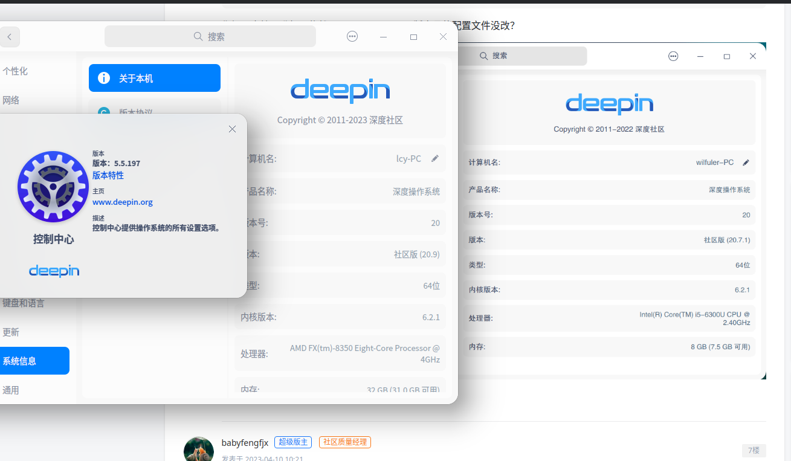Open the babyfengfjx user profile
This screenshot has width=791, height=461.
pos(245,442)
